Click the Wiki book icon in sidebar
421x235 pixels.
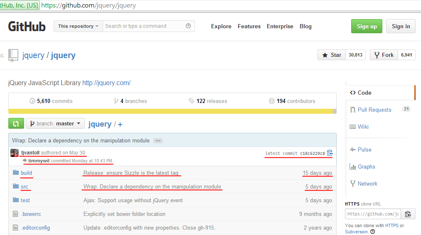352,127
